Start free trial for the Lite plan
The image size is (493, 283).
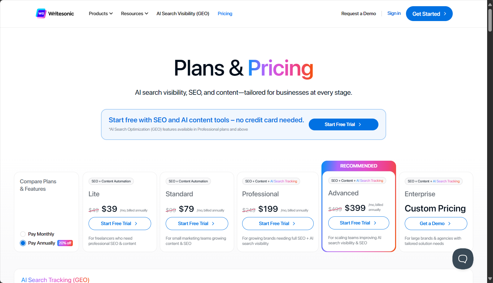coord(120,224)
